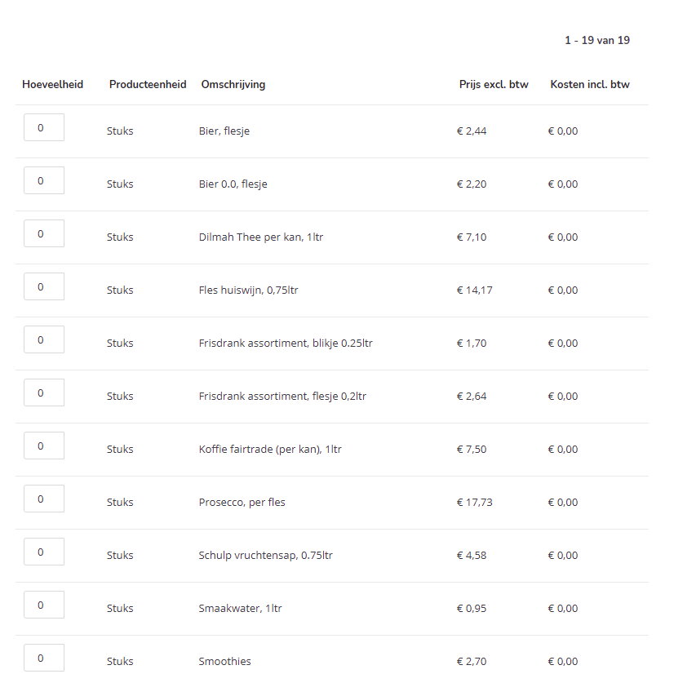Select quantity input for Schulp vruchtensap
674x674 pixels.
(44, 552)
